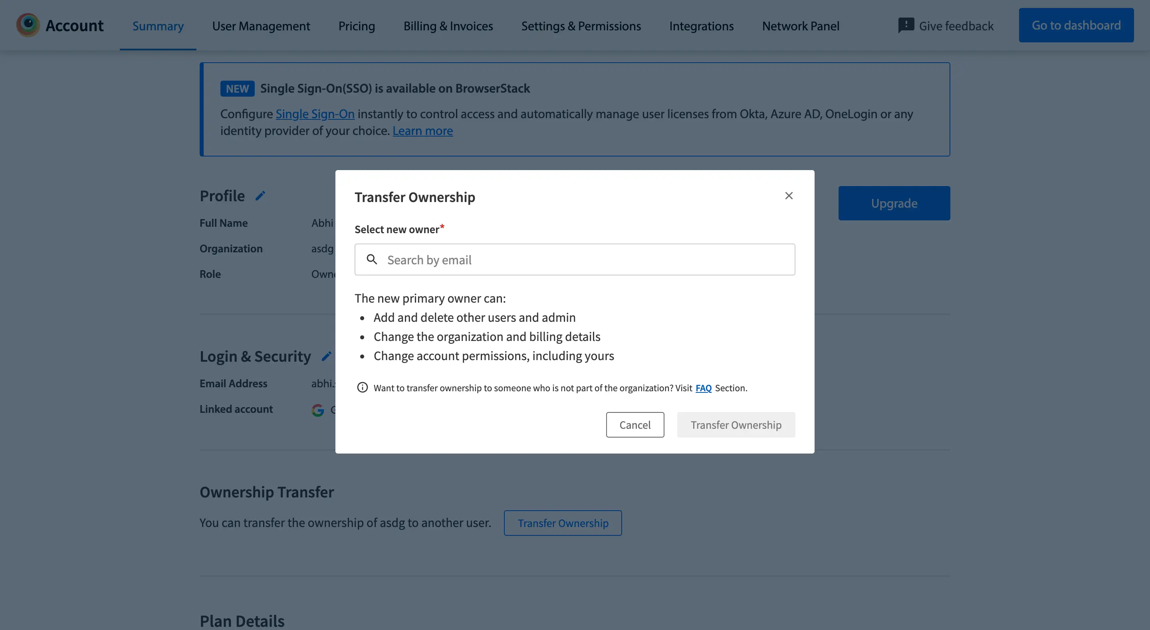The height and width of the screenshot is (630, 1150).
Task: Click the edit pencil beside Login & Security
Action: click(326, 356)
